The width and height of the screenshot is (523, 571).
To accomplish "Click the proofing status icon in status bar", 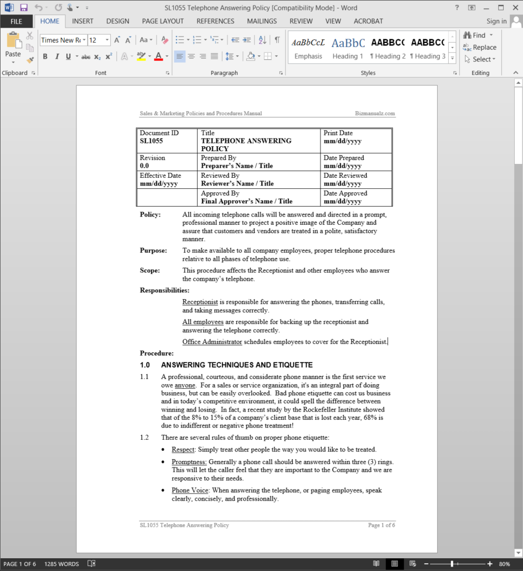I will 91,564.
